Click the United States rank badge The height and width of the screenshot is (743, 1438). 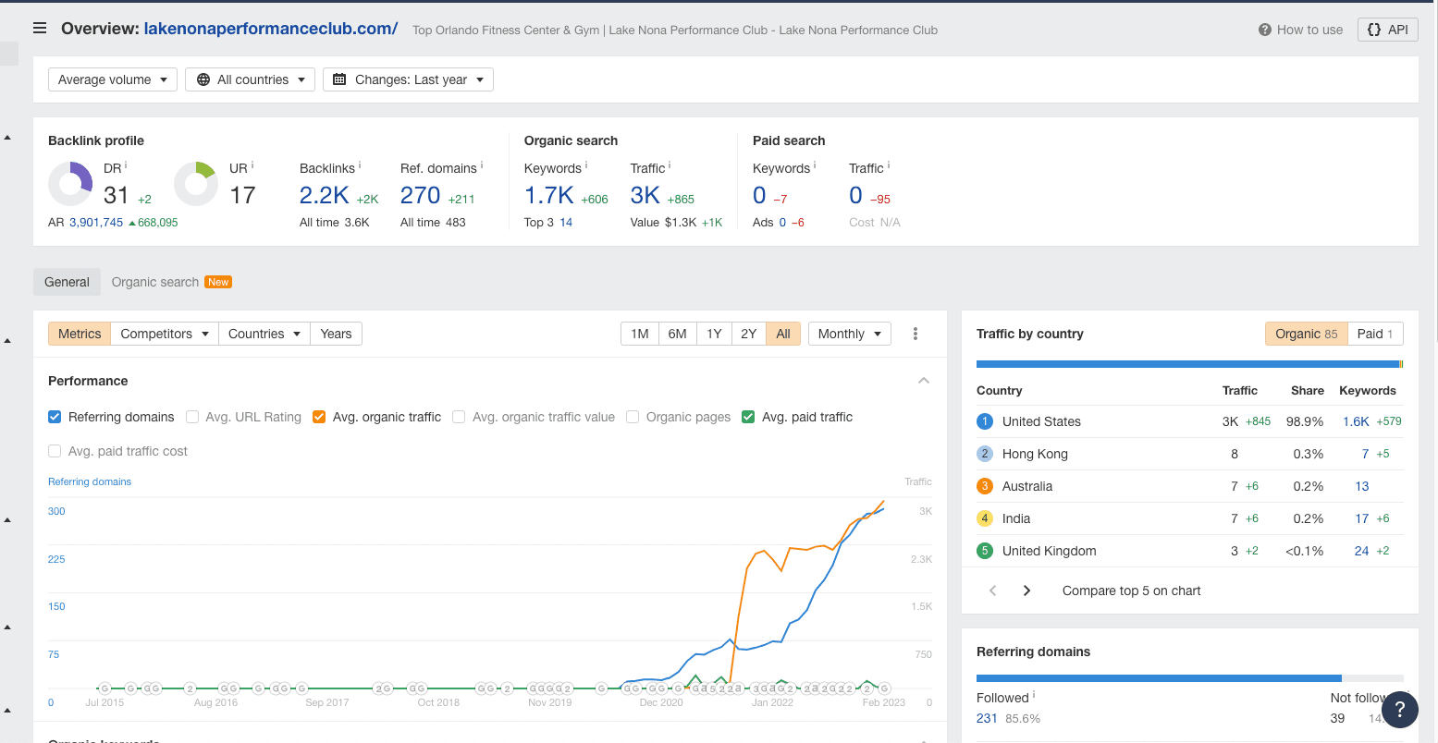click(x=985, y=421)
